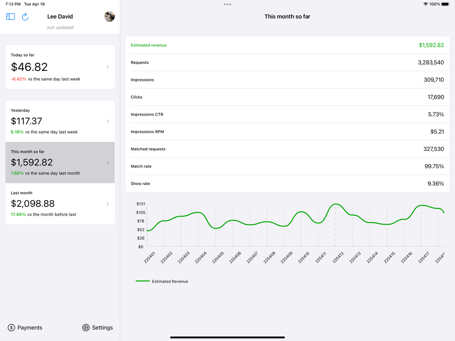Open the three-dot multitasking menu
The height and width of the screenshot is (341, 455).
coord(227,5)
